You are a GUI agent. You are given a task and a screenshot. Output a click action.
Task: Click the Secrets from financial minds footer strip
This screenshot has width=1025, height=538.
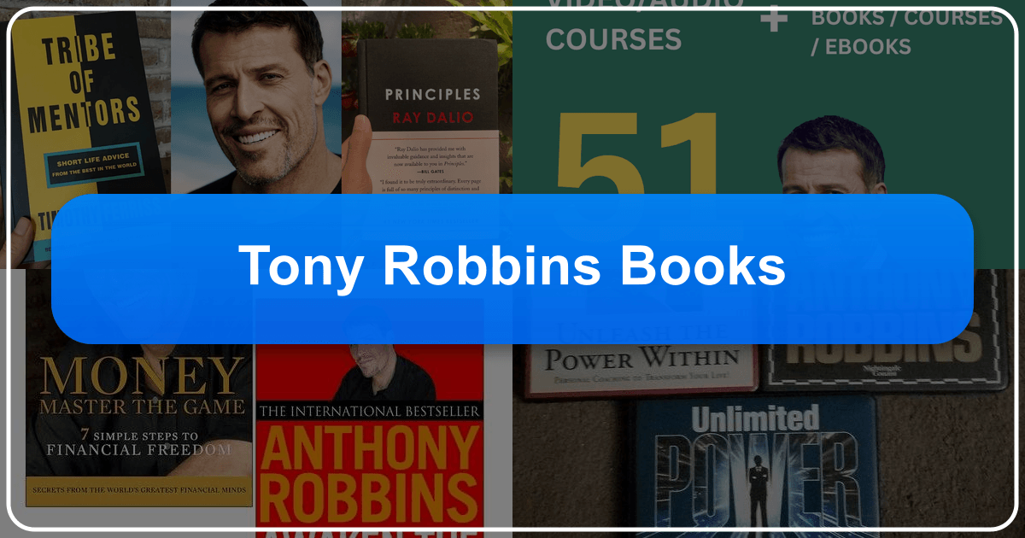pyautogui.click(x=139, y=490)
